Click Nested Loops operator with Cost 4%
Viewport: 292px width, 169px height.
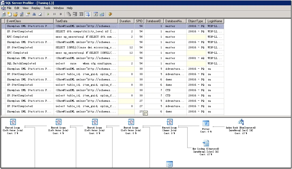[x=58, y=126]
